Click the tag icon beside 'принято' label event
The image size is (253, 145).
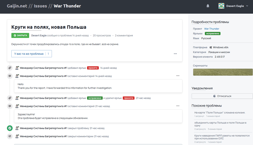[10, 68]
